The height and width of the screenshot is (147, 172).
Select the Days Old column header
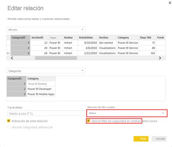pos(147,37)
